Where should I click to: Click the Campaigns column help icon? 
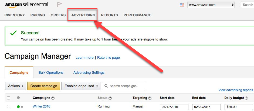pyautogui.click(x=53, y=98)
